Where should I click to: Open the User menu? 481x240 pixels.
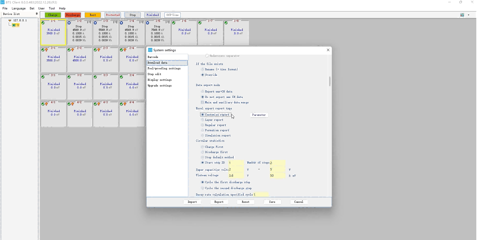click(x=41, y=8)
